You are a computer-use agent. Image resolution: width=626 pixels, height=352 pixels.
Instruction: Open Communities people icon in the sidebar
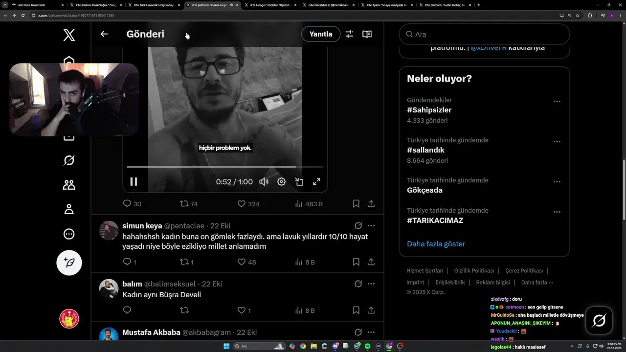[x=69, y=185]
